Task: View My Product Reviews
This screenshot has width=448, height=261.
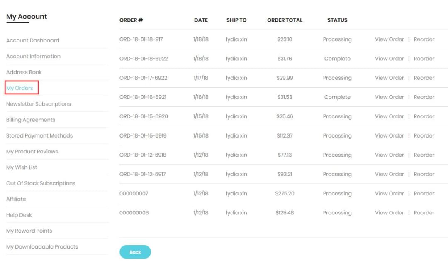Action: pos(32,151)
